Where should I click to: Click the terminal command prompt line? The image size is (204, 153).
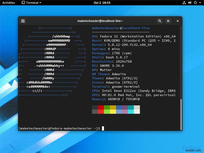coord(61,128)
